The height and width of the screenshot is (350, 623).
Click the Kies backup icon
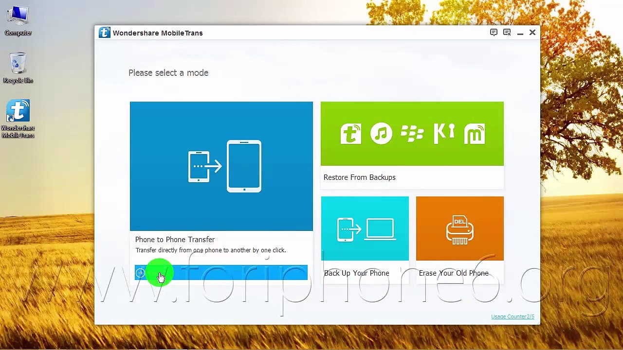coord(444,134)
